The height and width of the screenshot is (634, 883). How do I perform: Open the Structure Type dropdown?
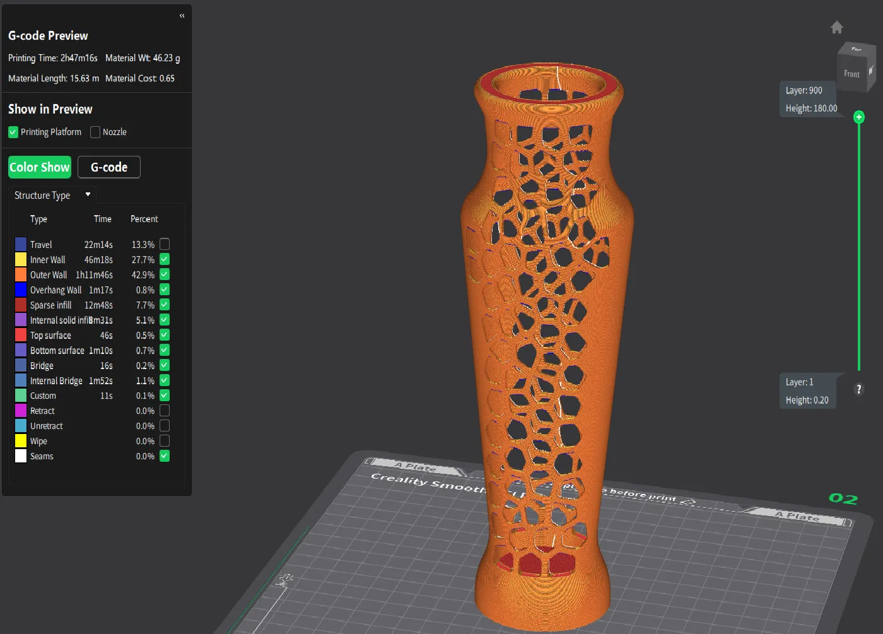tap(51, 195)
